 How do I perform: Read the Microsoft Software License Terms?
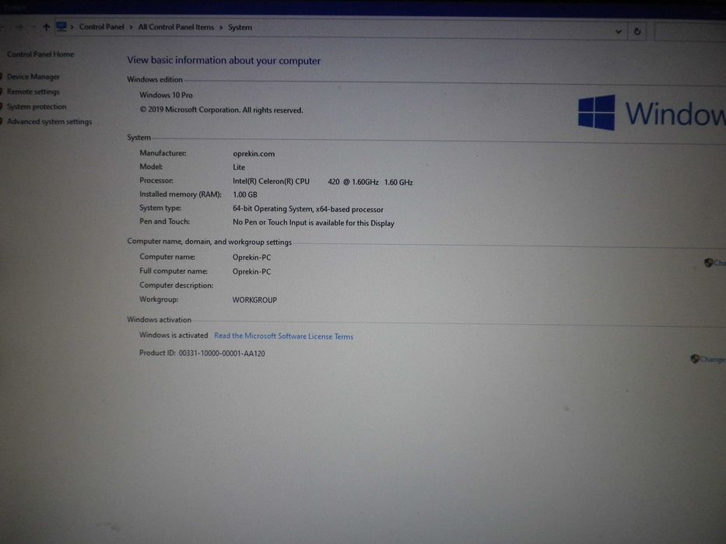click(x=283, y=337)
